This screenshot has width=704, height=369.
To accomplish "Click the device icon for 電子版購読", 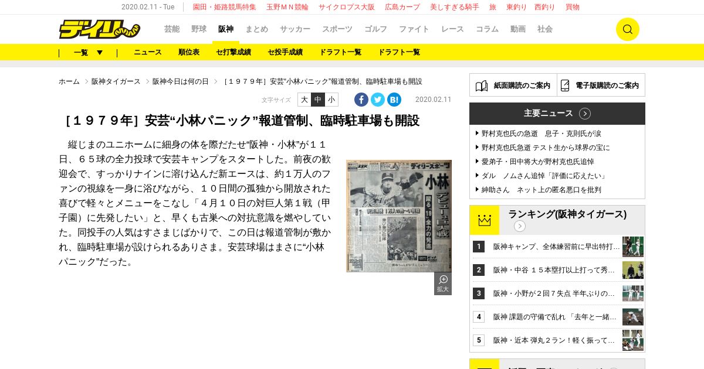I will click(565, 86).
